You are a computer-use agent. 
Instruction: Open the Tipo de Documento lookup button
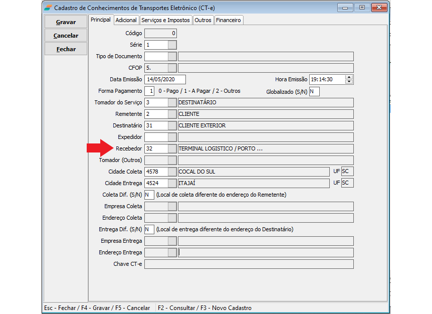172,56
